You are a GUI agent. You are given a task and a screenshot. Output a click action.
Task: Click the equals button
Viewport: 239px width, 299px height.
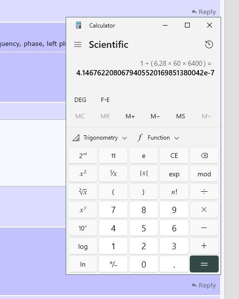pos(204,264)
